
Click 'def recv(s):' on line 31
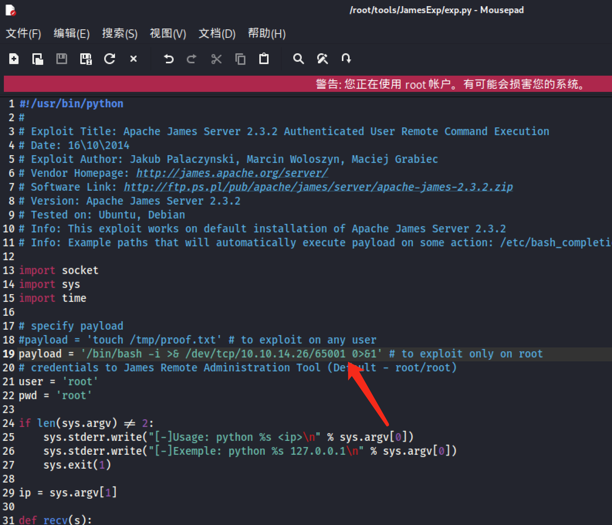pos(56,520)
